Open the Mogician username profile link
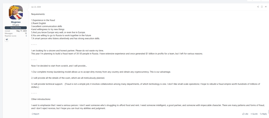The image size is (269, 118). point(16,23)
